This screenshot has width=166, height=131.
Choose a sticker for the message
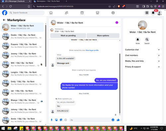coord(61,120)
